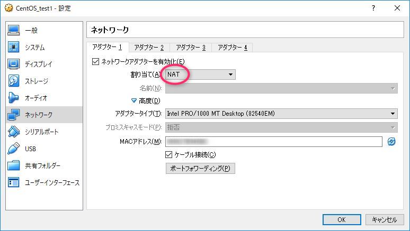The width and height of the screenshot is (410, 231).
Task: Click the 一般 (General) monitor icon
Action: click(x=13, y=30)
